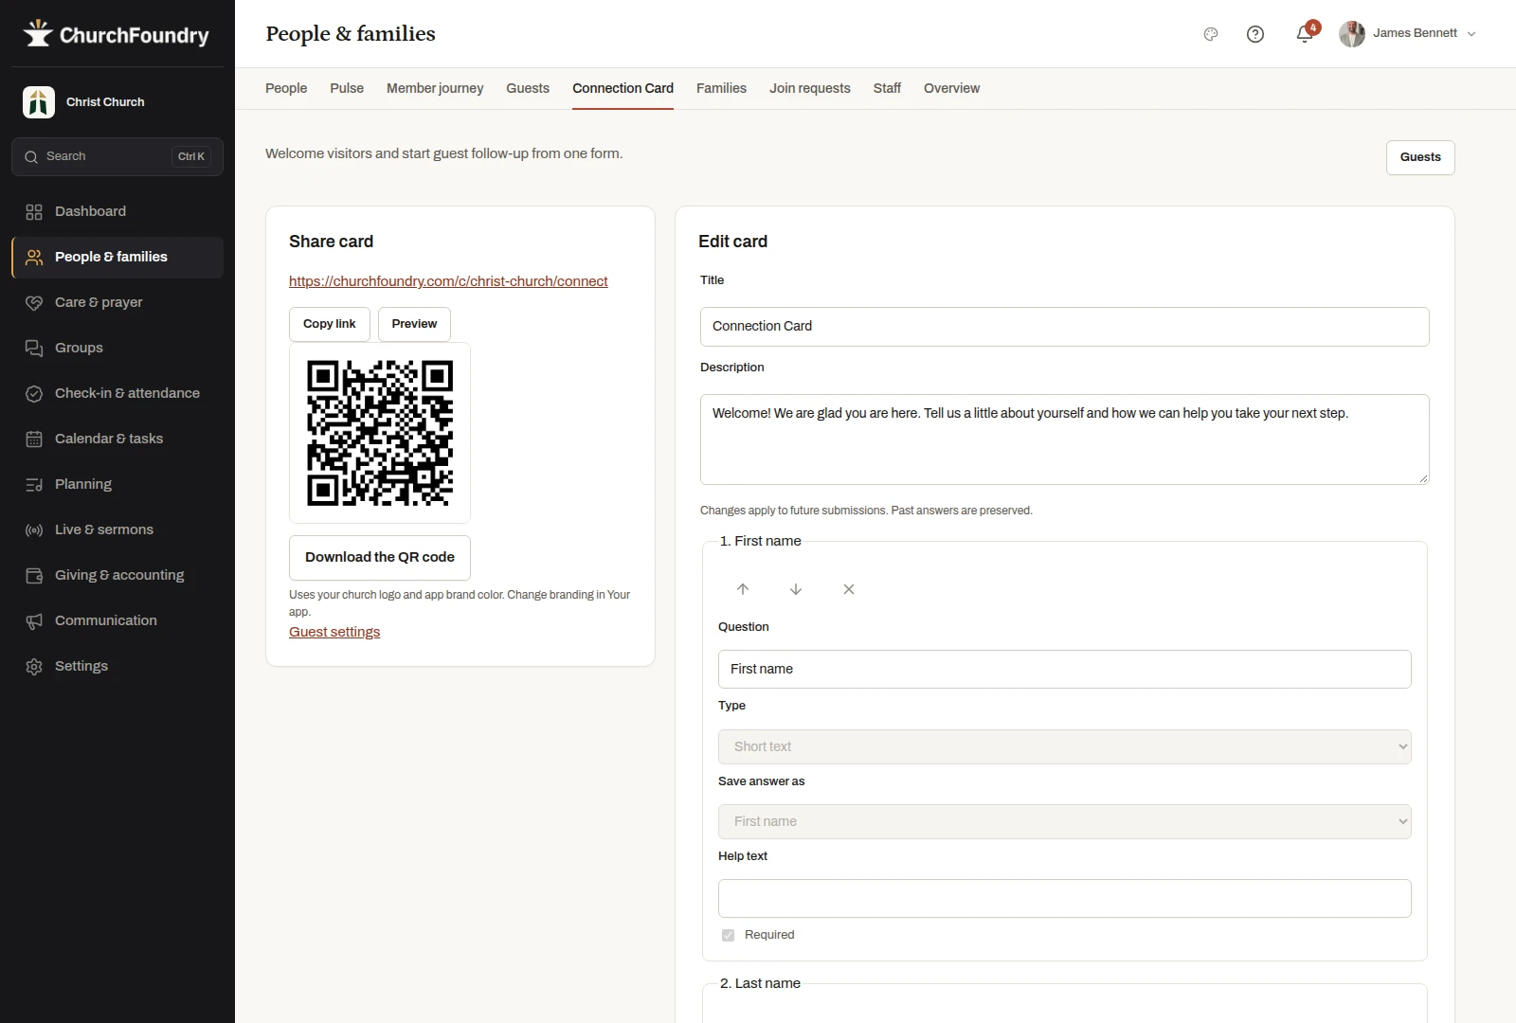
Task: Move First name question down
Action: coord(796,589)
